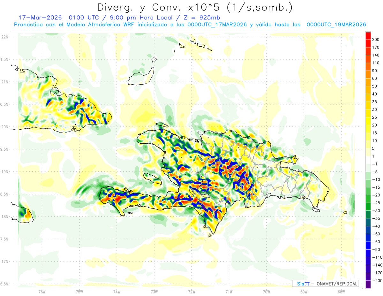Click the '-1' colorbar value
Screen dimensions: 383x296
click(x=375, y=164)
